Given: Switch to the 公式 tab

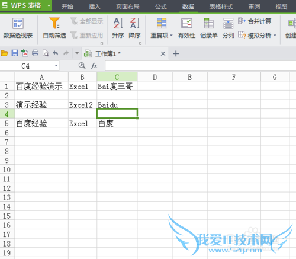Looking at the screenshot, I should (x=161, y=7).
